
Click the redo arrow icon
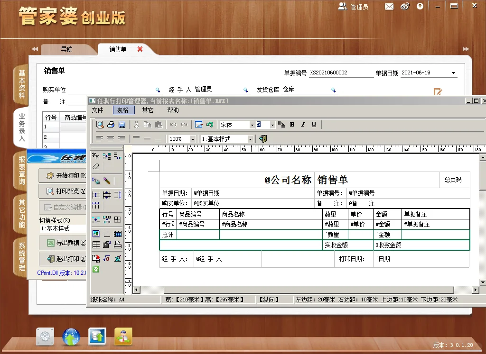pos(184,124)
